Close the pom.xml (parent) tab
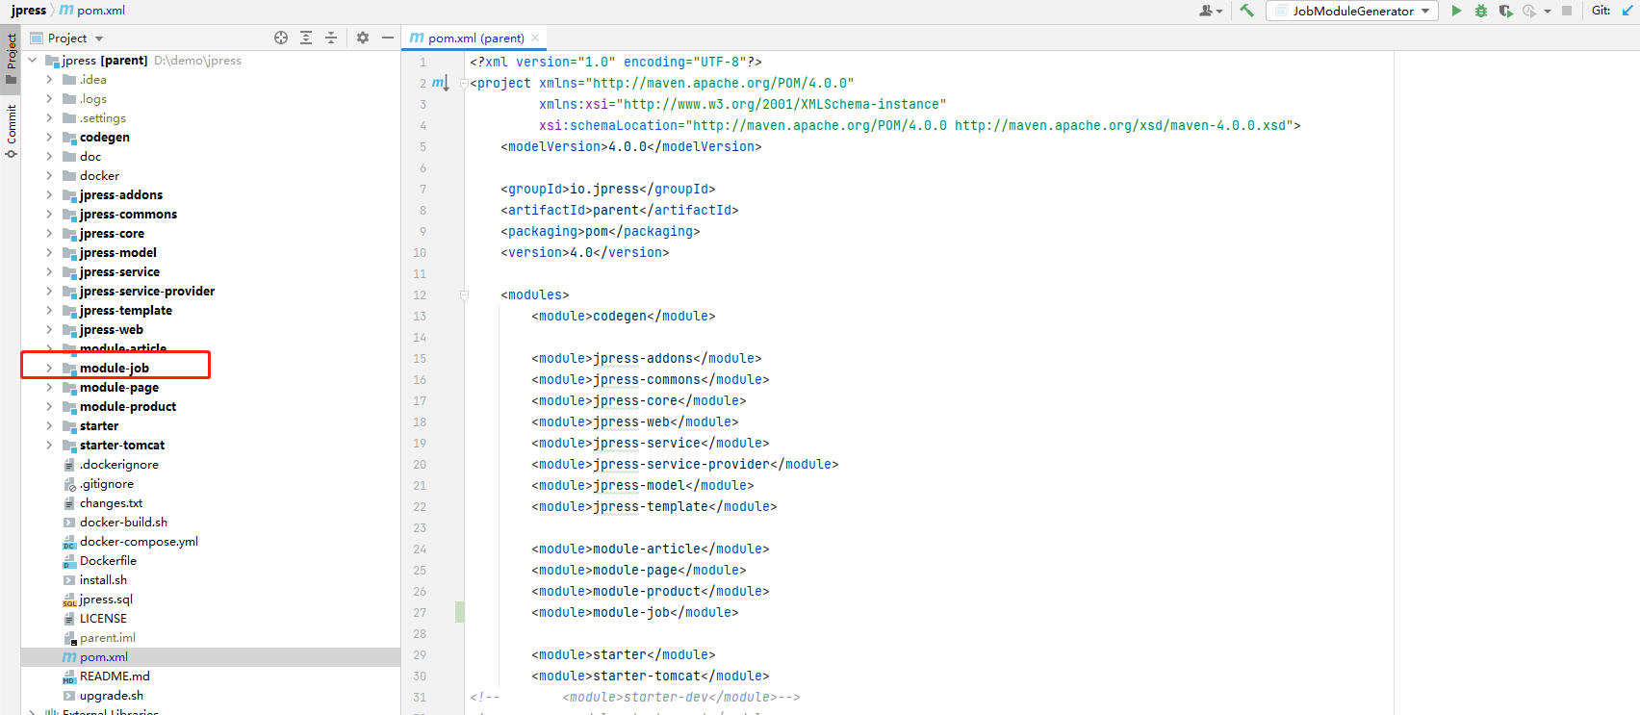 [535, 38]
